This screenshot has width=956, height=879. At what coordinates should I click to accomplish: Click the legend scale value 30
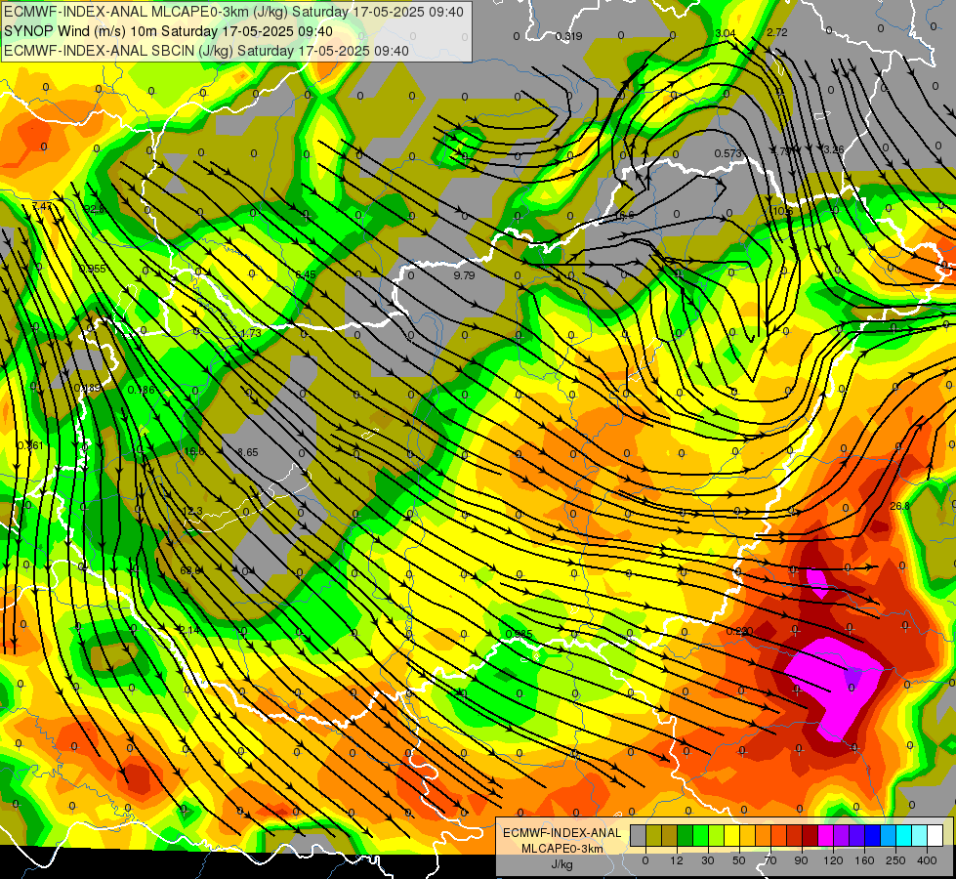click(707, 860)
